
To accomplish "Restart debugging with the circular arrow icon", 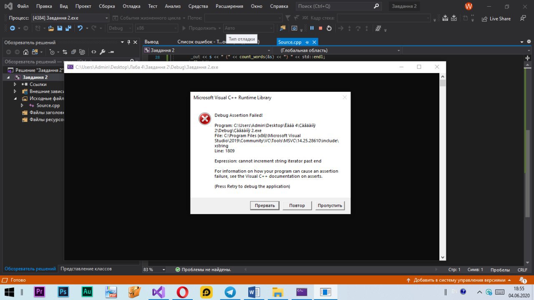I will coord(329,28).
